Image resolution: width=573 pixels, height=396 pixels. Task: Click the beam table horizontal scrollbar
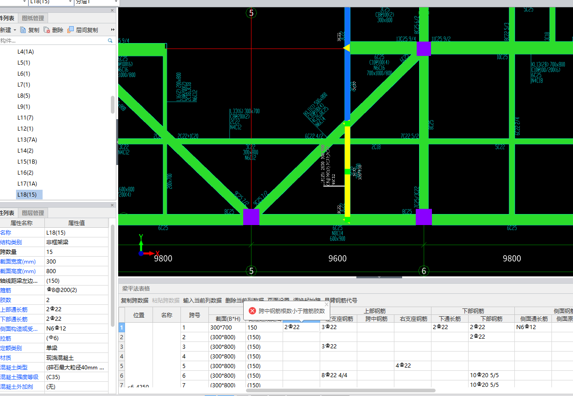pyautogui.click(x=340, y=390)
